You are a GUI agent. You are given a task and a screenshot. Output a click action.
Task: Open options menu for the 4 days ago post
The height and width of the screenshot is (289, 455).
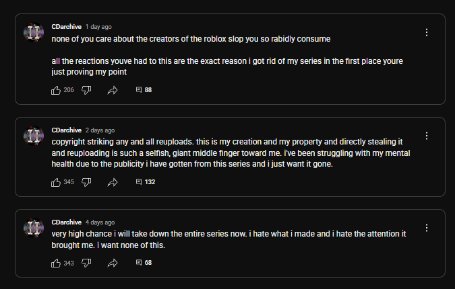[426, 228]
